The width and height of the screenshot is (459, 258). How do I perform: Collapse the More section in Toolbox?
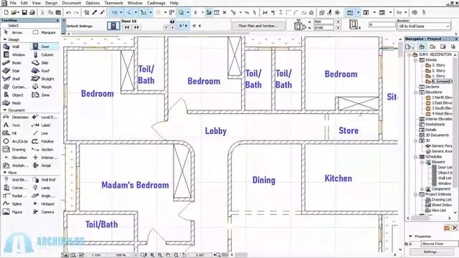(5, 173)
